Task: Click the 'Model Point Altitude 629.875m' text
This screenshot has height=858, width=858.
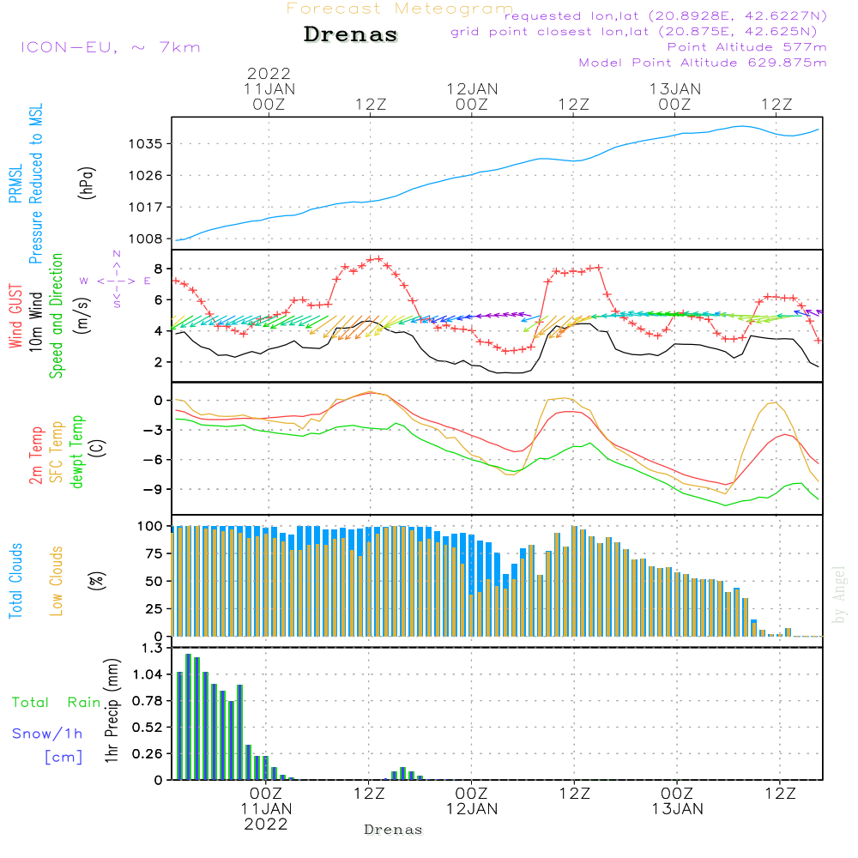Action: coord(703,63)
